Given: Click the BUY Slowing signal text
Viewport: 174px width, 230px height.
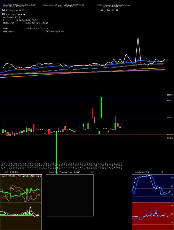Looking at the screenshot, I should tap(55, 31).
